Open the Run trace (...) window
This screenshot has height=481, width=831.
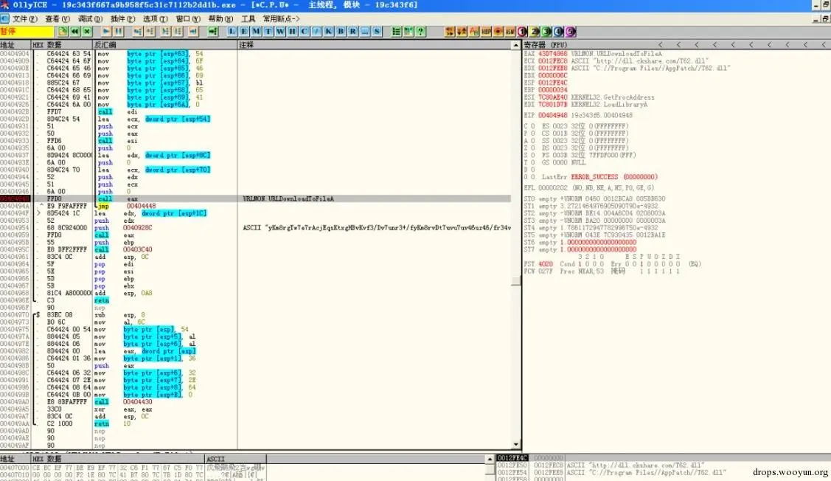click(364, 31)
